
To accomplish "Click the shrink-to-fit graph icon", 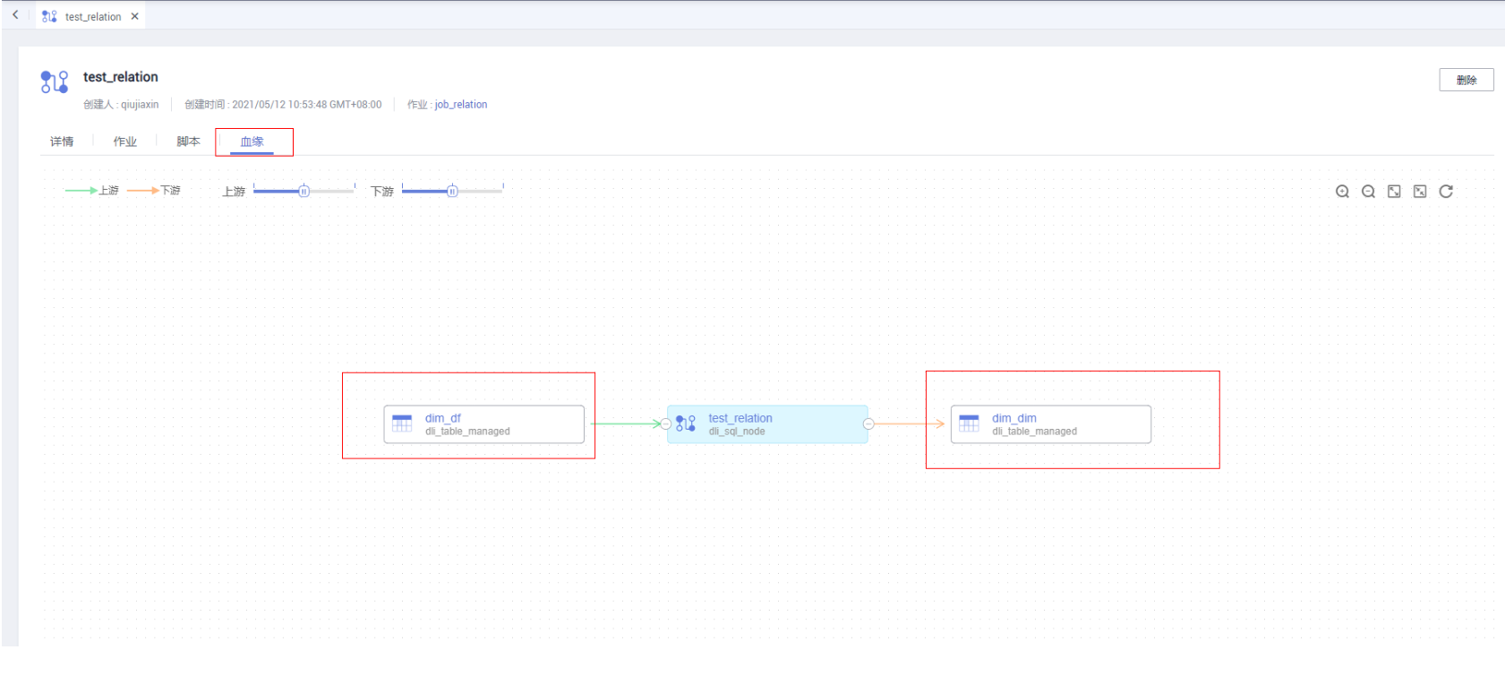I will (x=1420, y=192).
